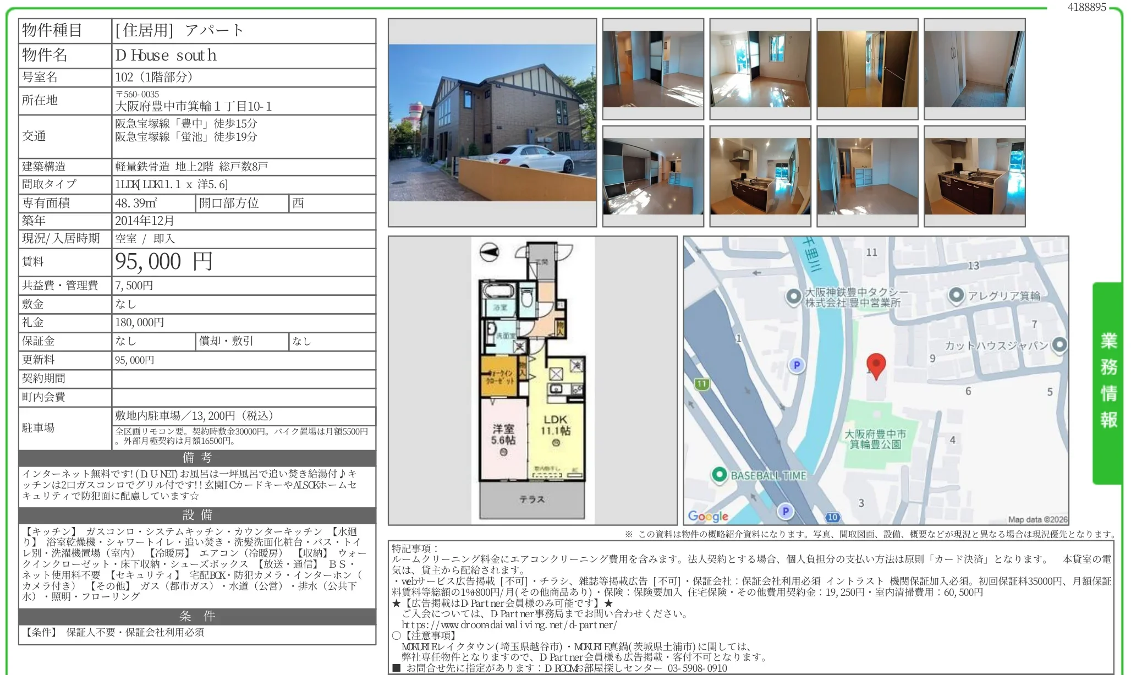Select the property name D House south

[166, 55]
